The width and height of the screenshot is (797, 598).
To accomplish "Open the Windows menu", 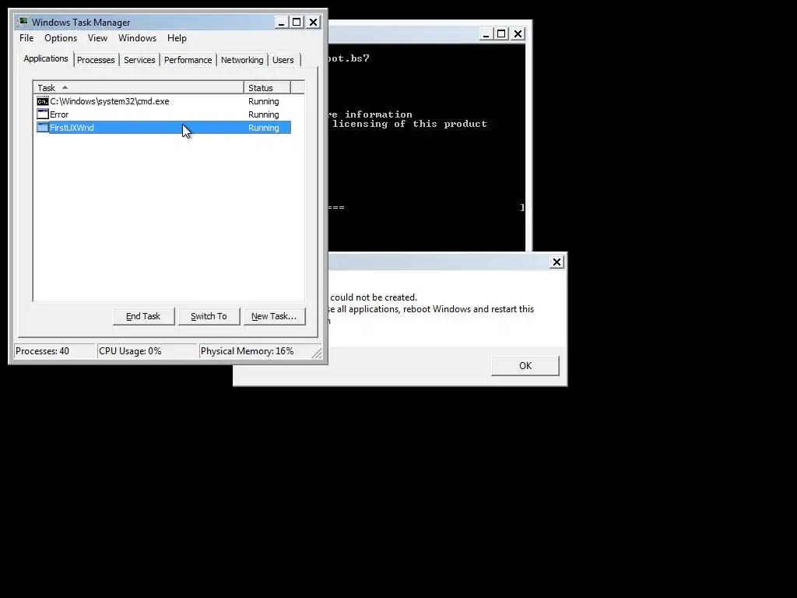I will [137, 38].
